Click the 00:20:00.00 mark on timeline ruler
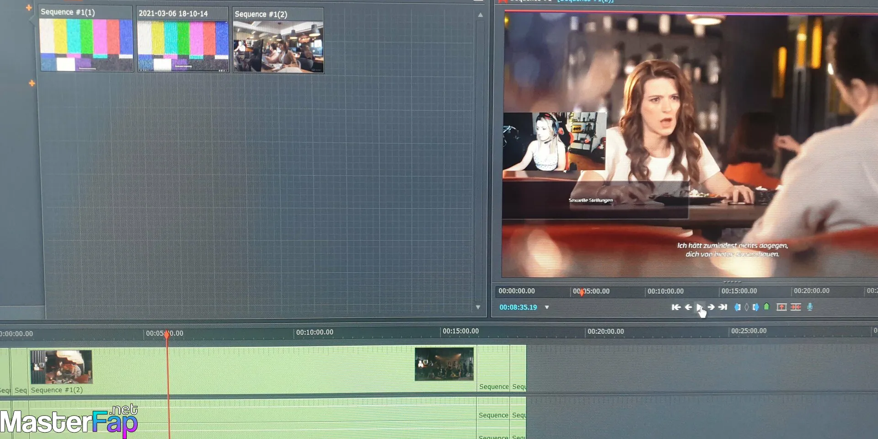The width and height of the screenshot is (878, 439). pyautogui.click(x=605, y=332)
